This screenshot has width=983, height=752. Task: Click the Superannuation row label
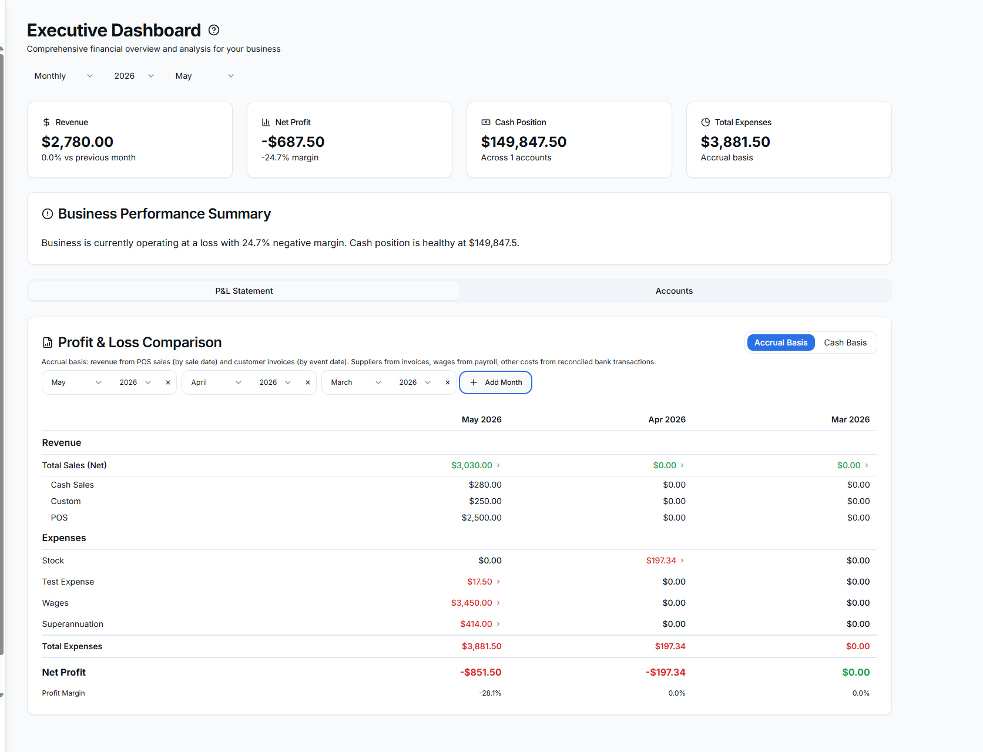pyautogui.click(x=73, y=624)
